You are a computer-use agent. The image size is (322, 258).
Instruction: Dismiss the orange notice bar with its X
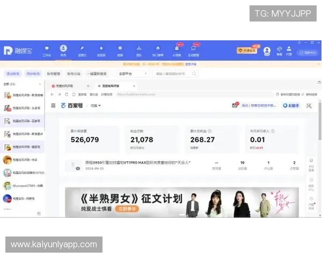coord(318,64)
